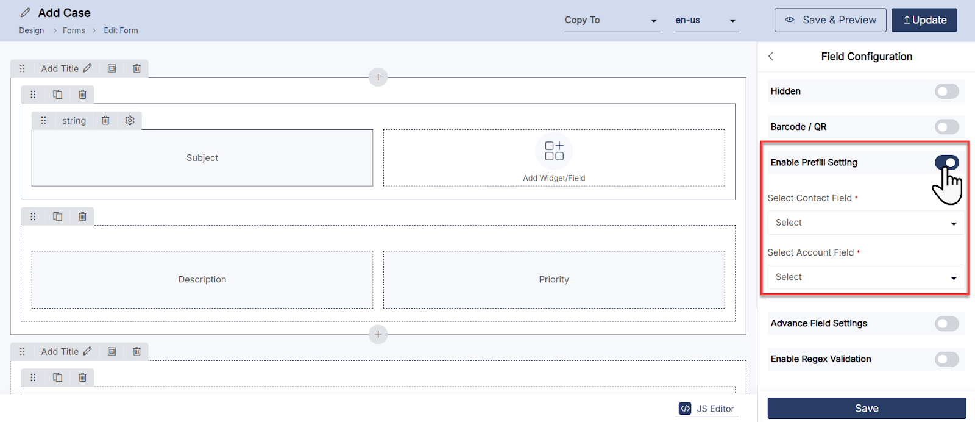The image size is (975, 422).
Task: Go back using Field Configuration arrow
Action: 771,56
